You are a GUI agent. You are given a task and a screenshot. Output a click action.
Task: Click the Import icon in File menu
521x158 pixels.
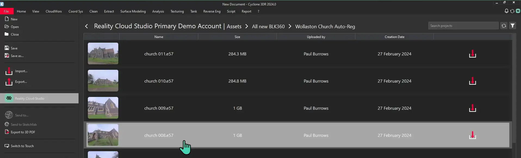pyautogui.click(x=9, y=71)
